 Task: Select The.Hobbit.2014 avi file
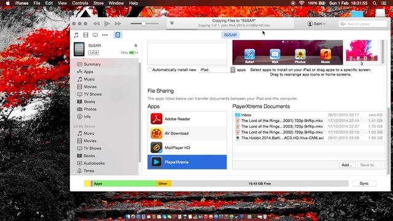(309, 138)
